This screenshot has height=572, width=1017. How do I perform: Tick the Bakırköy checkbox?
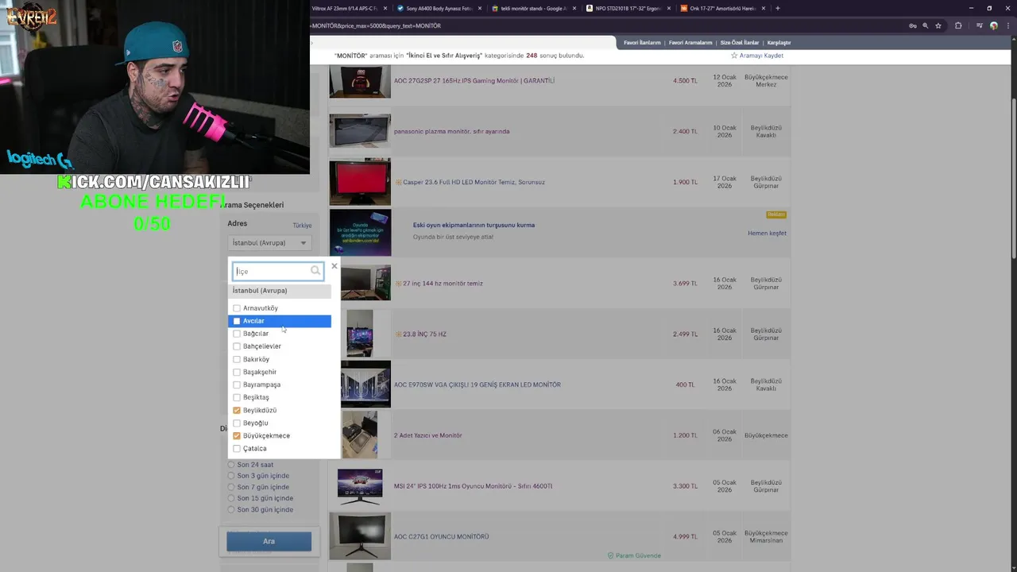237,359
